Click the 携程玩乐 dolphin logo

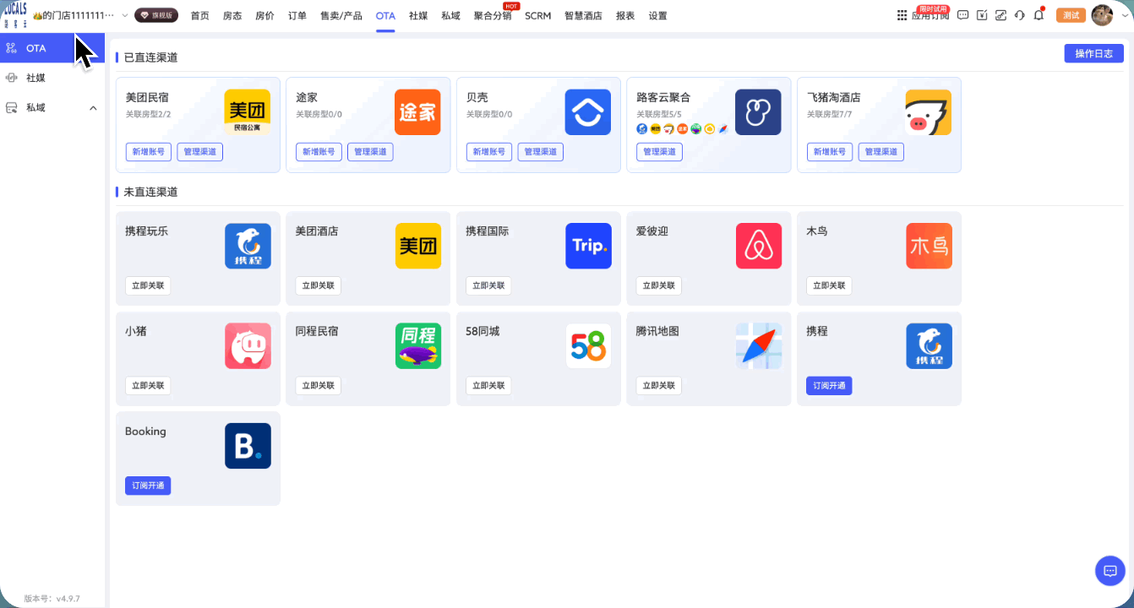[x=248, y=246]
